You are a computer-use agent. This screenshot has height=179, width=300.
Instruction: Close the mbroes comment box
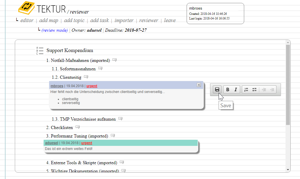point(199,85)
